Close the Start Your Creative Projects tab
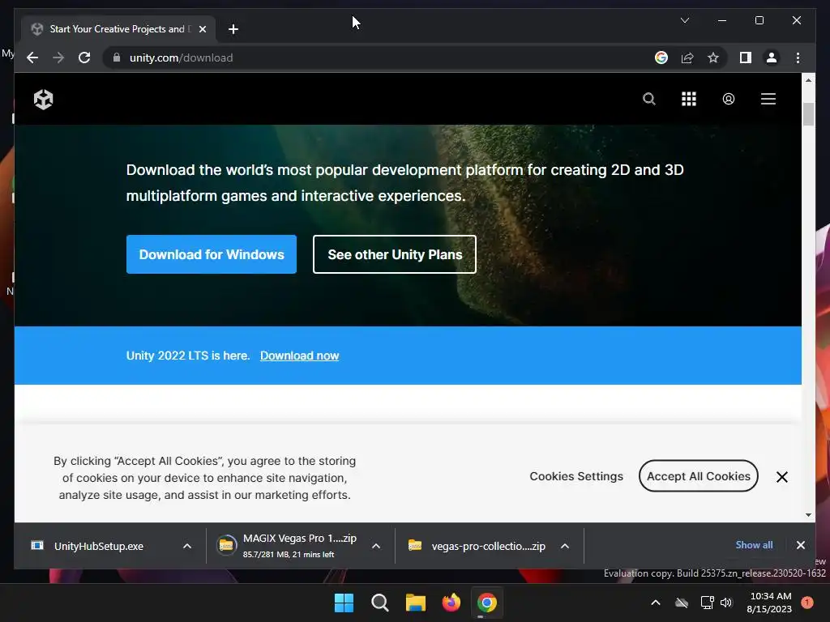This screenshot has height=622, width=830. pos(202,29)
